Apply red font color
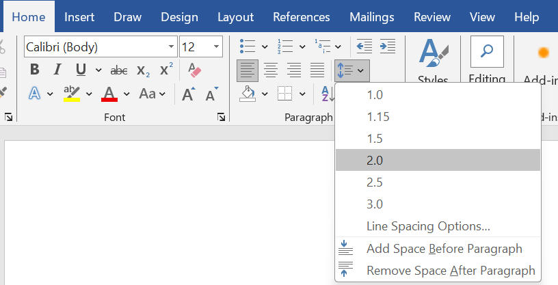558x285 pixels. tap(109, 94)
